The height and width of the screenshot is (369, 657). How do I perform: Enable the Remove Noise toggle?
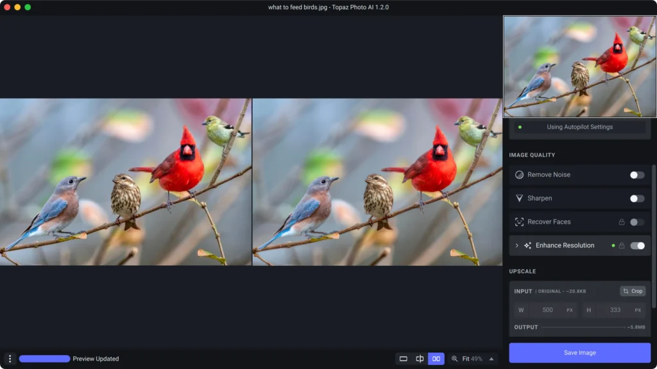[x=636, y=175]
